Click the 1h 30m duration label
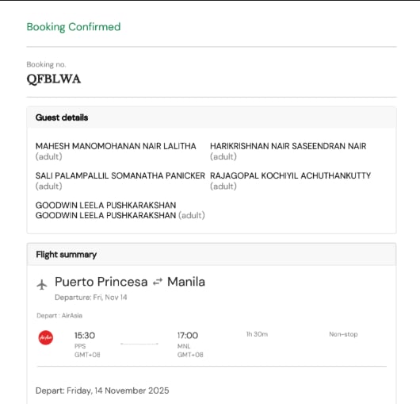This screenshot has width=420, height=404. click(x=257, y=334)
